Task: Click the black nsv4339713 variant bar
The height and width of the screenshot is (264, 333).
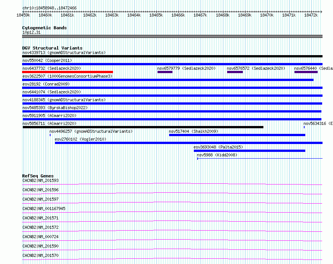Action: click(172, 56)
